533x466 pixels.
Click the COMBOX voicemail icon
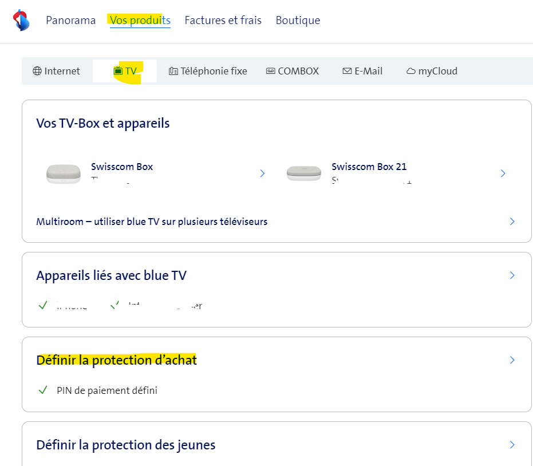tap(271, 72)
